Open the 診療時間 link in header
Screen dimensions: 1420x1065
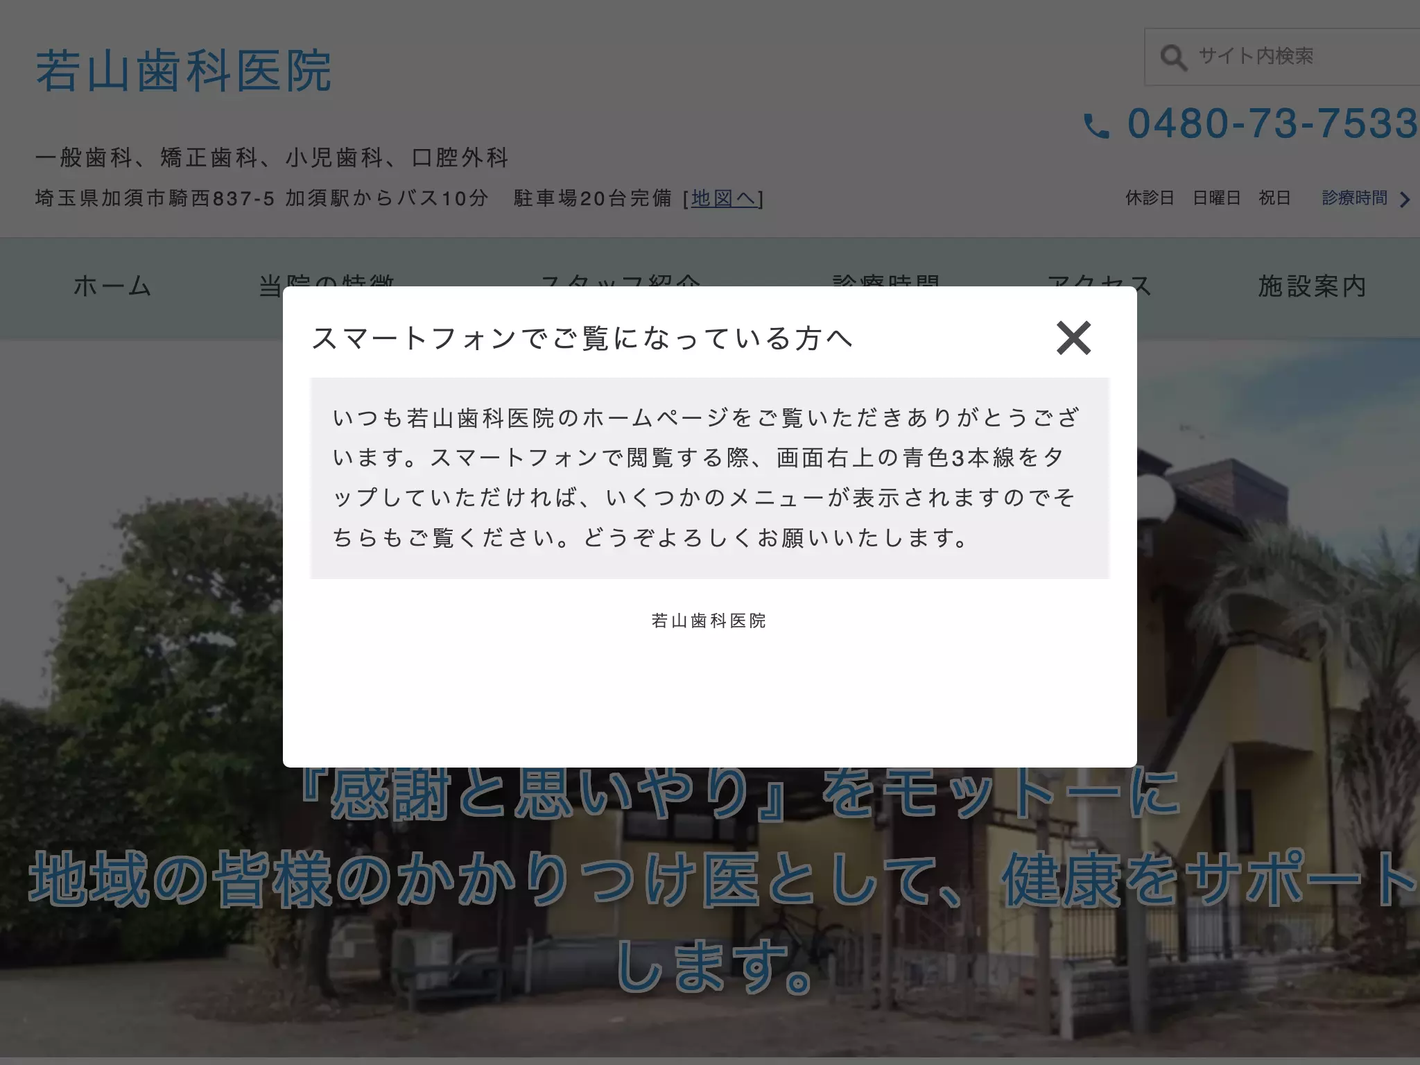pyautogui.click(x=1354, y=198)
